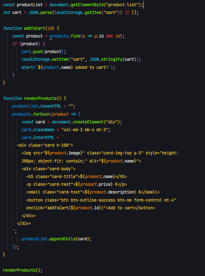Click the "col-md-3 mb-4 mt-5" class string

pyautogui.click(x=86, y=130)
